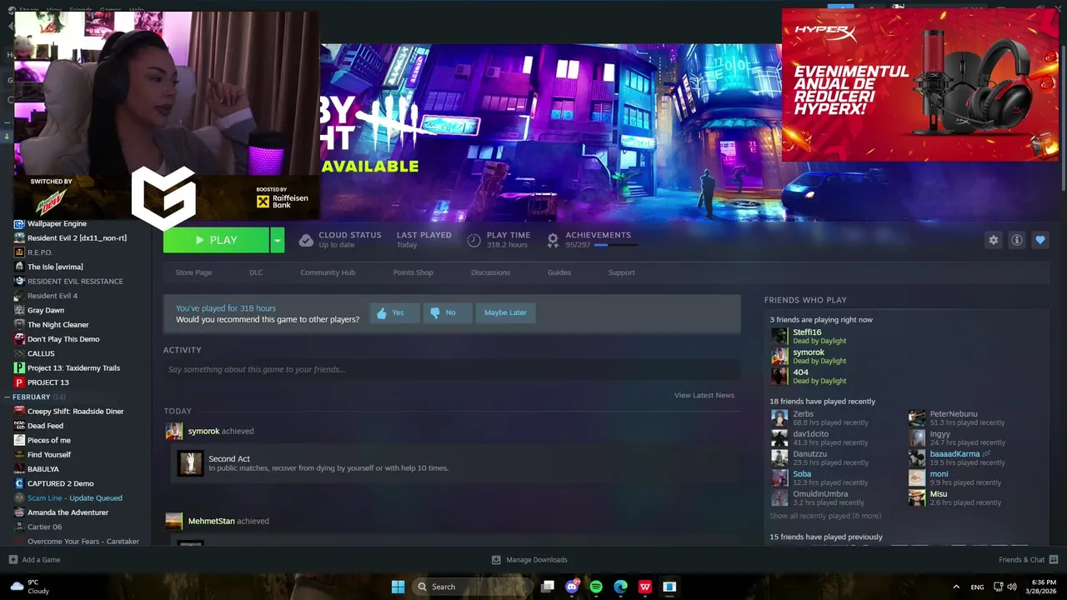Recommend the game with Yes
This screenshot has height=600, width=1067.
[x=394, y=312]
